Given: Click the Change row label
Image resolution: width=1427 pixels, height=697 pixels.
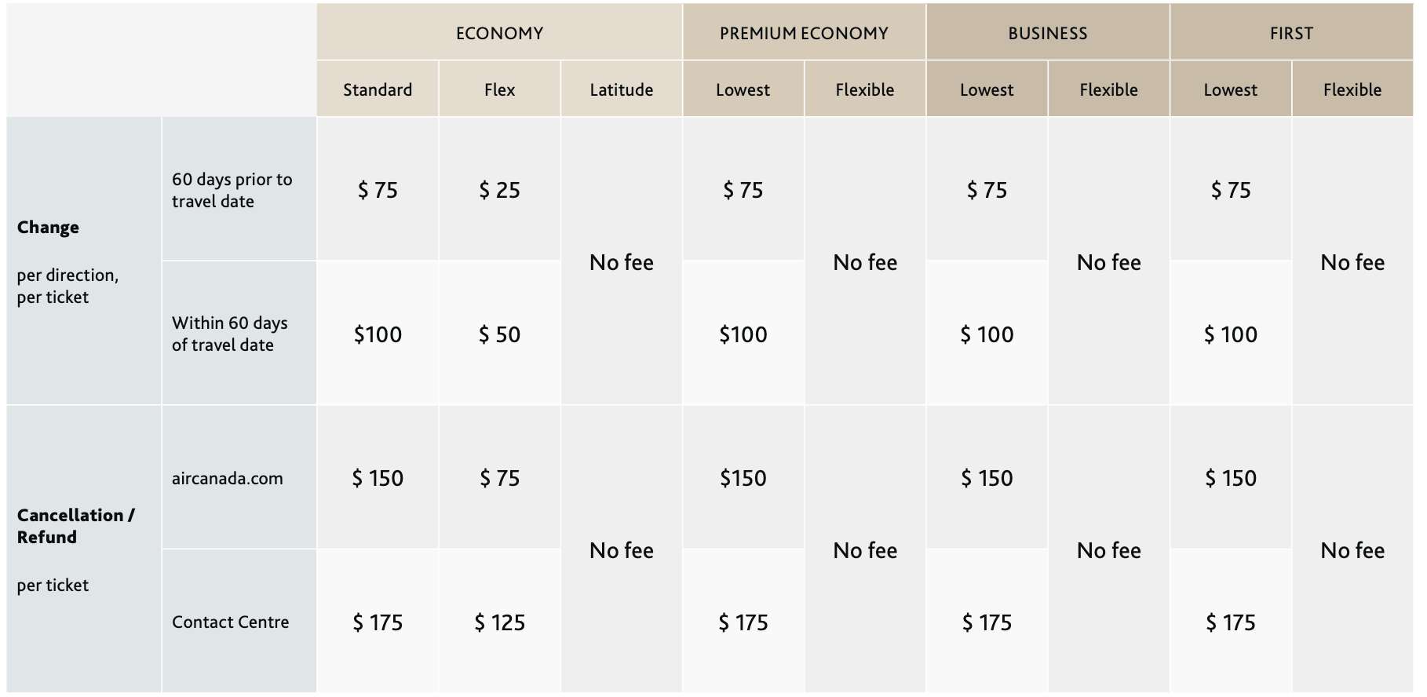Looking at the screenshot, I should [x=48, y=228].
